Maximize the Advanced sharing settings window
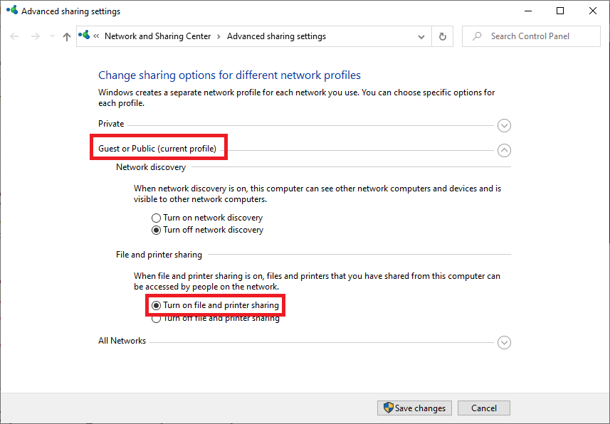This screenshot has height=424, width=610. [560, 11]
